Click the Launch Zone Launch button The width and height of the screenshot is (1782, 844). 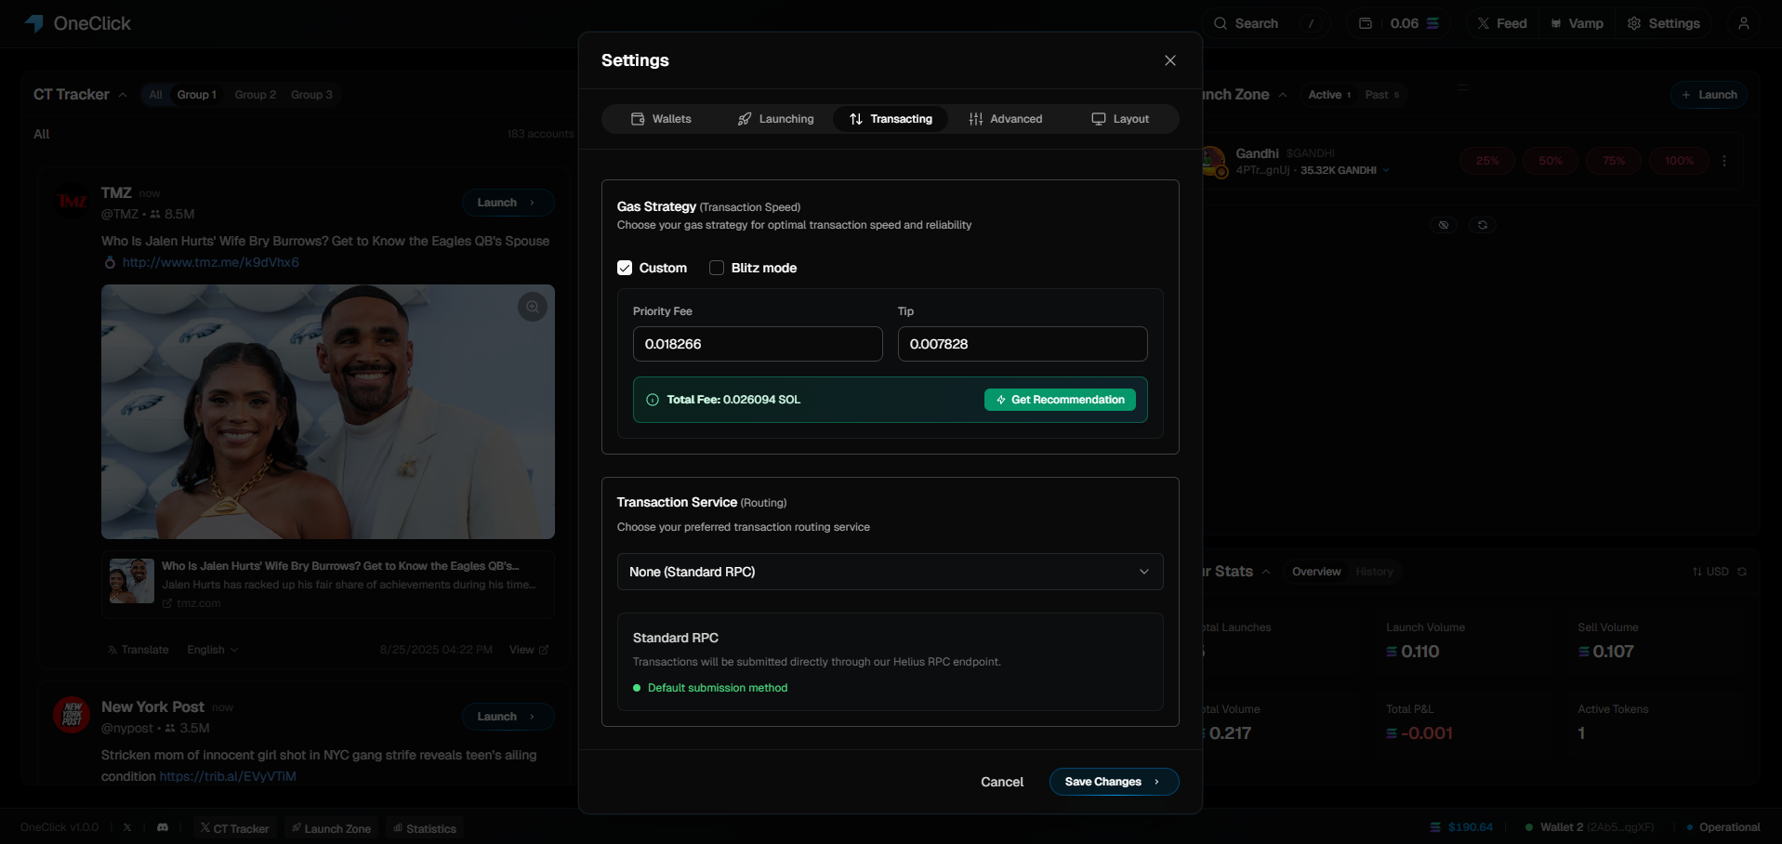(x=1709, y=95)
